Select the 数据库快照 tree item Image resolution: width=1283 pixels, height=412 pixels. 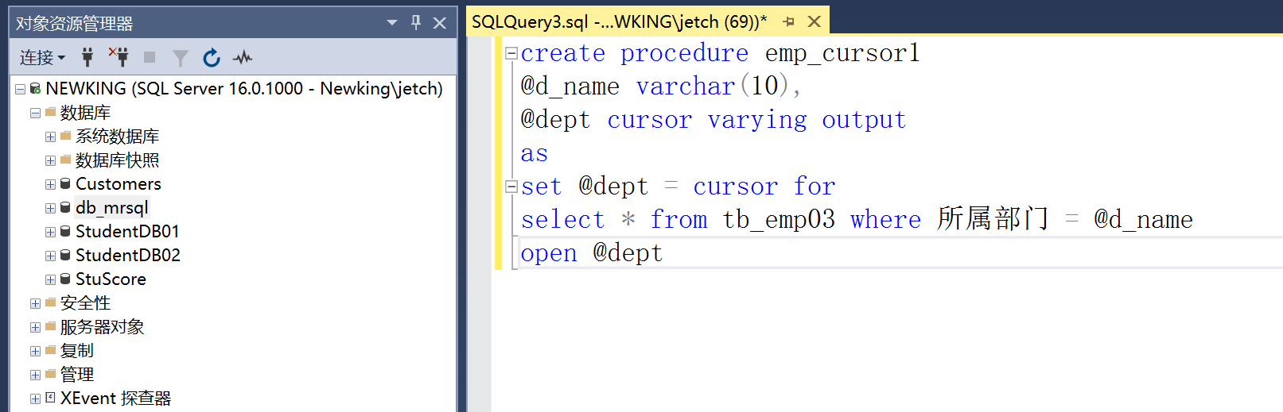(x=117, y=160)
